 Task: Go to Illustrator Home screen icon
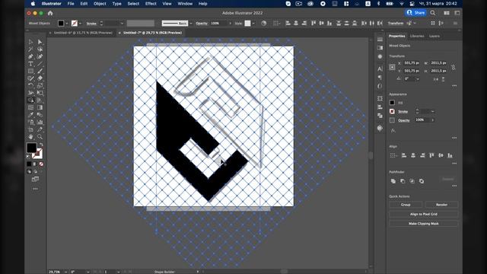pyautogui.click(x=50, y=13)
